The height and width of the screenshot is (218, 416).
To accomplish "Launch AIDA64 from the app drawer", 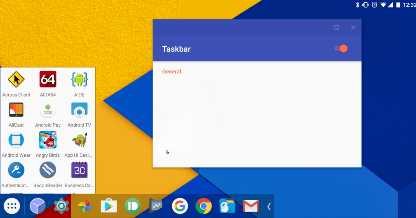I will pos(47,79).
